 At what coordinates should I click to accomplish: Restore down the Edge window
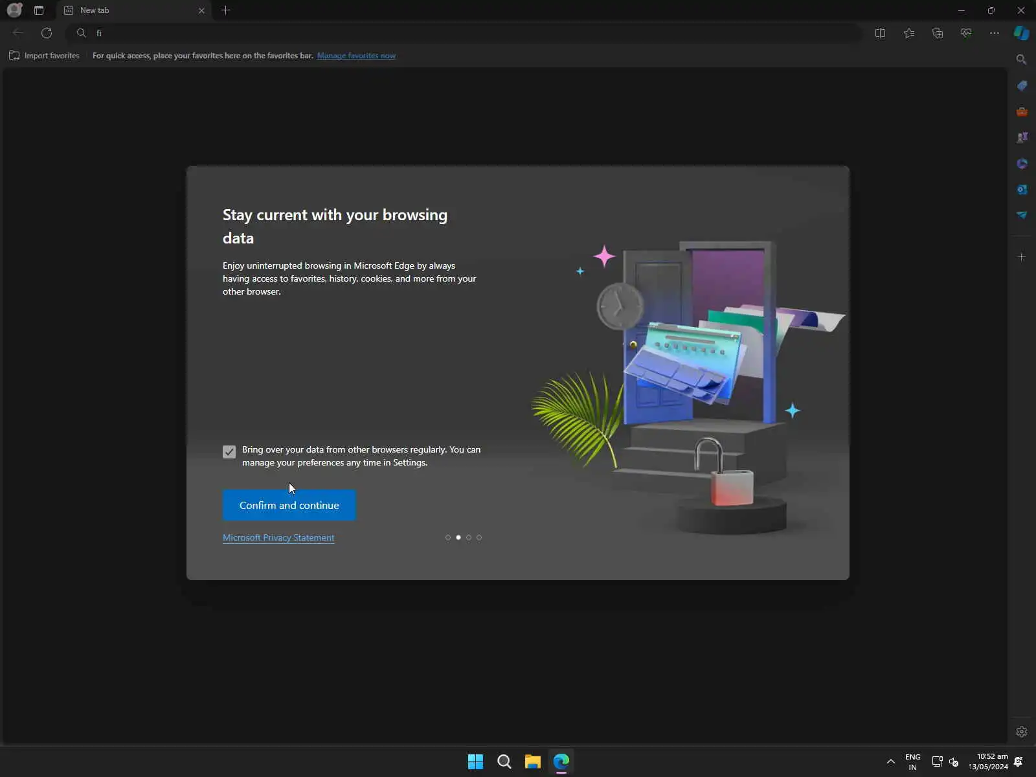pyautogui.click(x=991, y=10)
